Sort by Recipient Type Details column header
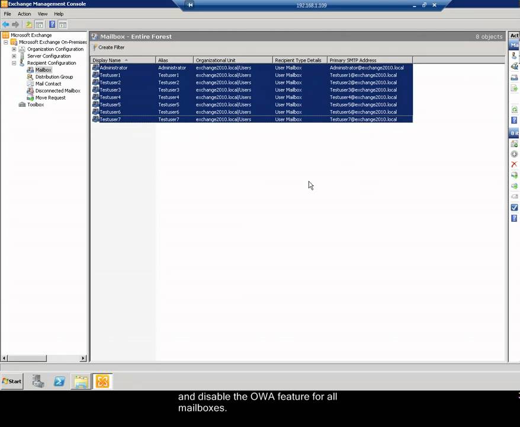 300,60
